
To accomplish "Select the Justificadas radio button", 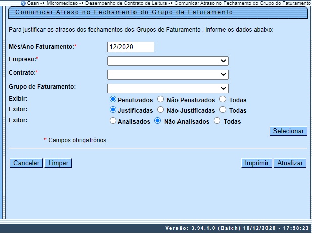I will [113, 110].
